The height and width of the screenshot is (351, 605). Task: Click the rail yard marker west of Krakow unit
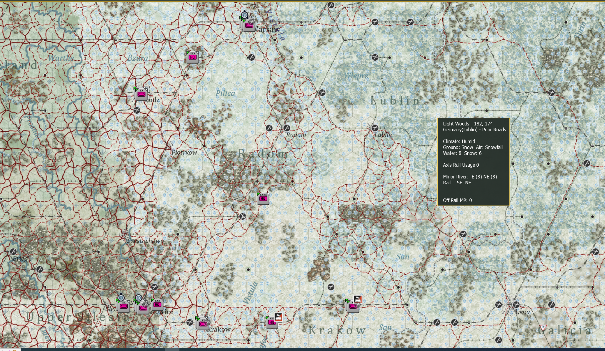[190, 322]
